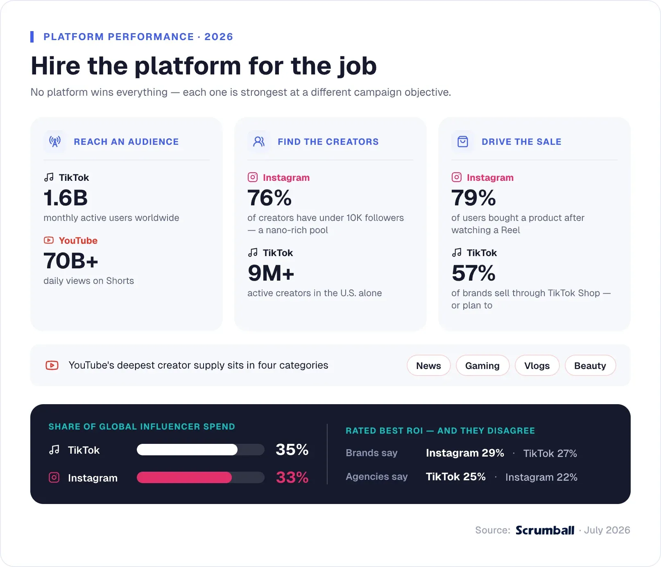Click the TikTok 35% spend share bar
The width and height of the screenshot is (661, 567).
tap(201, 450)
